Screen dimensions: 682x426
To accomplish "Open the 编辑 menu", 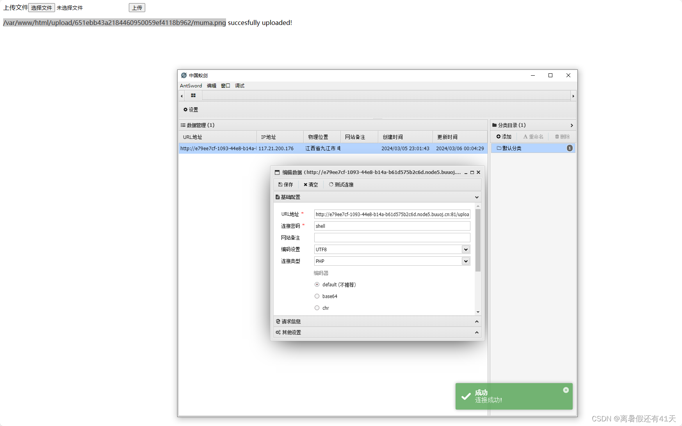I will [x=212, y=86].
